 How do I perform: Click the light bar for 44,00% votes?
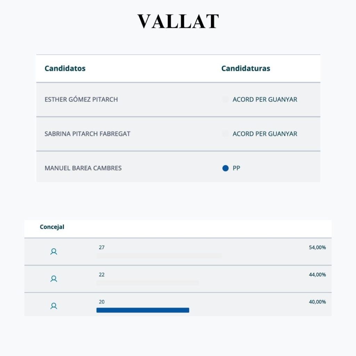tap(147, 283)
